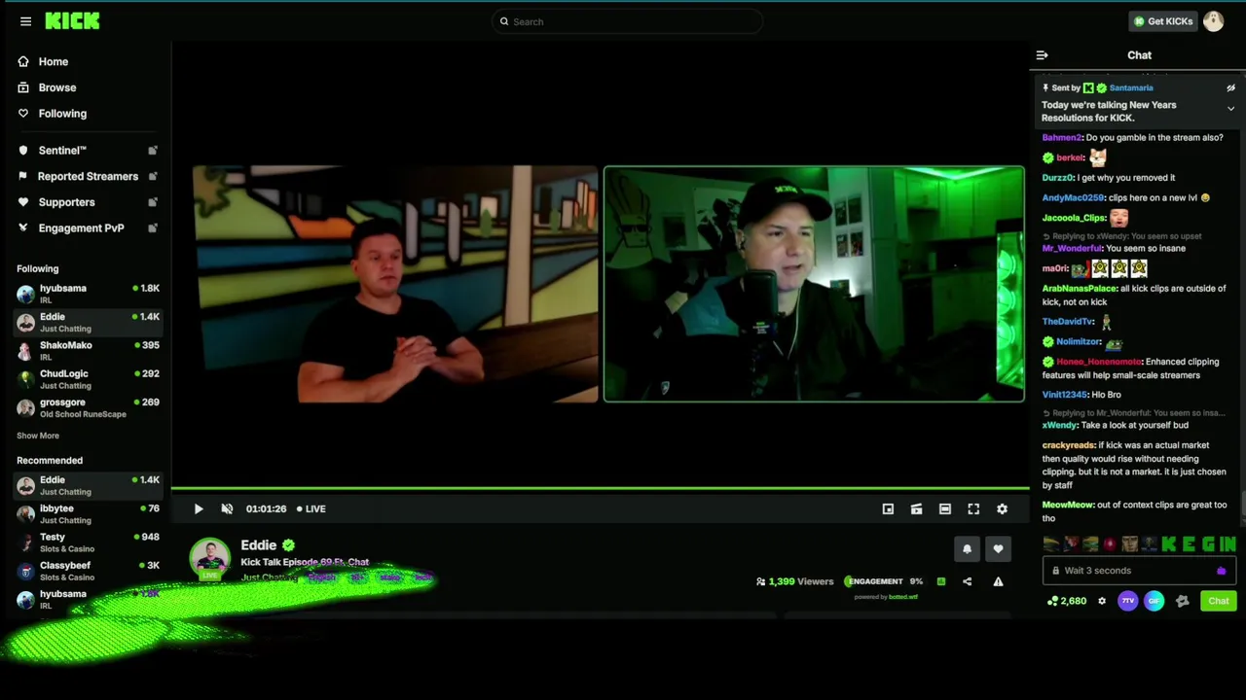Open Classybeef channel in Recommended list
1246x700 pixels.
(x=88, y=571)
